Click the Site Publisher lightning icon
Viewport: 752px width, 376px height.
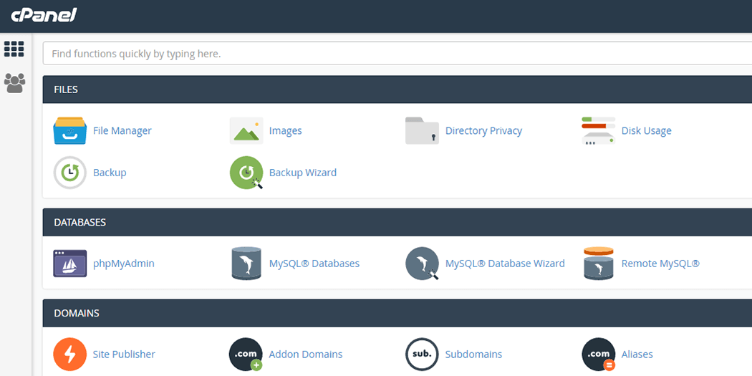(69, 355)
